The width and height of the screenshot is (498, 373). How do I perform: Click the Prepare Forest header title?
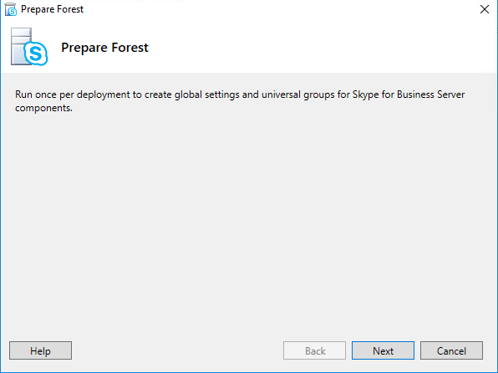(x=104, y=48)
